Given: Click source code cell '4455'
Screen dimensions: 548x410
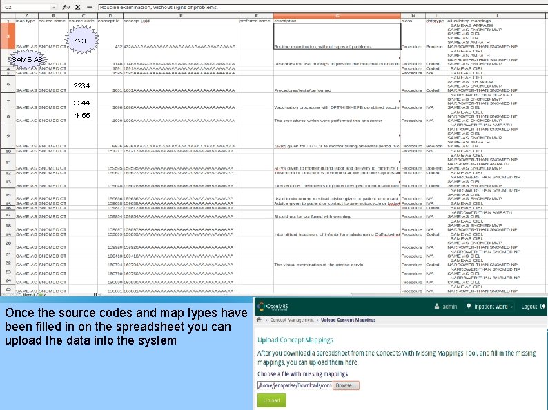Looking at the screenshot, I should point(84,116).
